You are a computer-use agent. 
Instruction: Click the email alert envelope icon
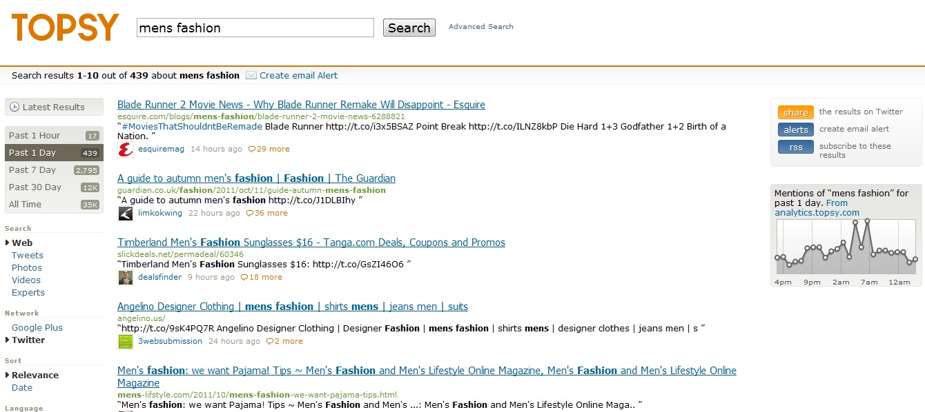tap(251, 75)
